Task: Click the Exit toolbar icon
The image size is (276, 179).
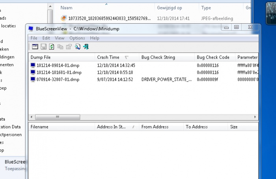Action: click(x=86, y=47)
